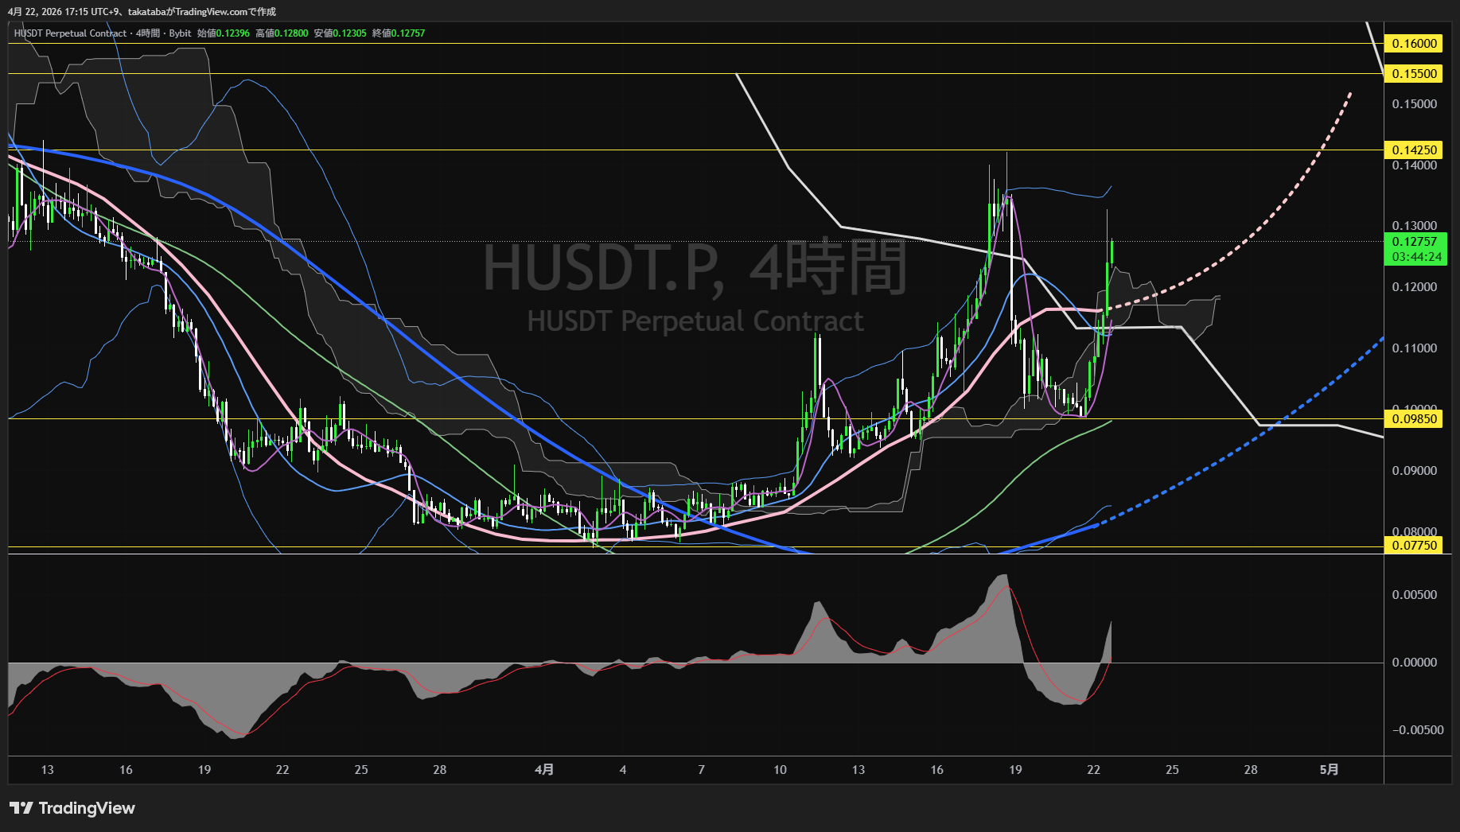Click the candle countdown timer 03:44:24
The height and width of the screenshot is (832, 1460).
pyautogui.click(x=1416, y=257)
